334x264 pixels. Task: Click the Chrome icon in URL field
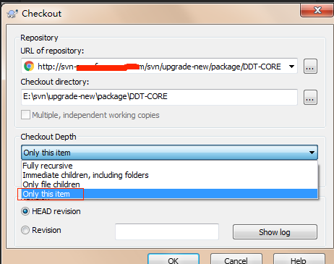pos(29,66)
